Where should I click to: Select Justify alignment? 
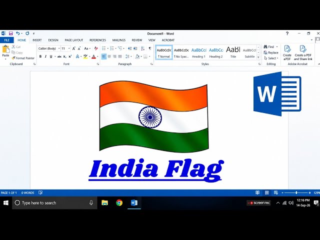pyautogui.click(x=120, y=56)
